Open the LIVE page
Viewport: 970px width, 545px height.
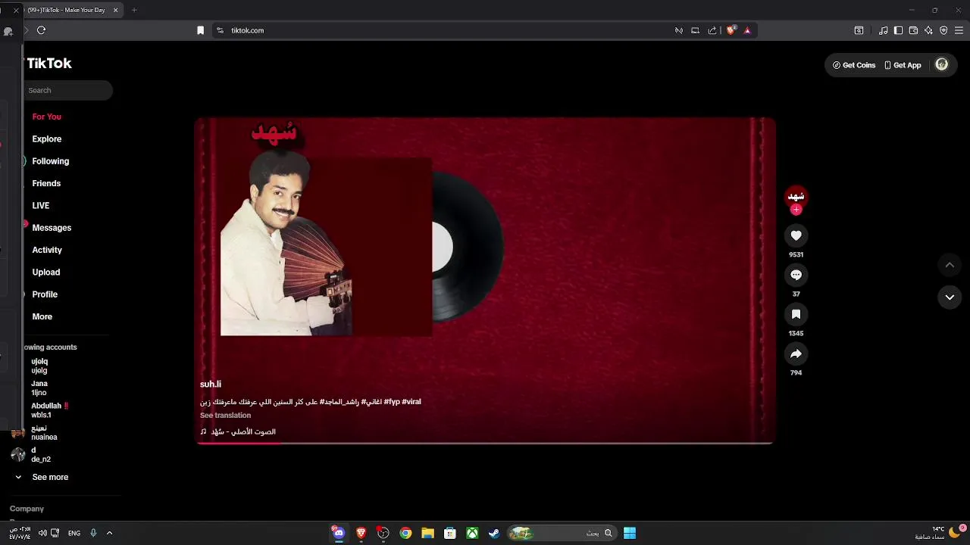pyautogui.click(x=41, y=205)
